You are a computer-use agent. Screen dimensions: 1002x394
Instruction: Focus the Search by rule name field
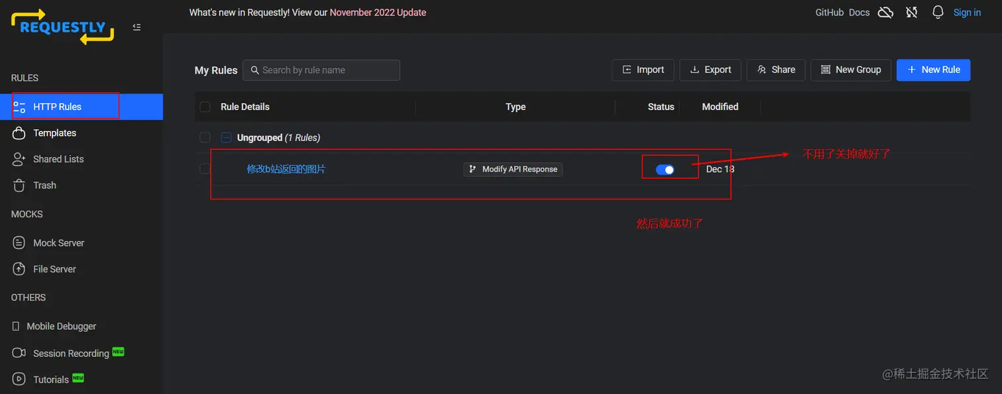click(x=321, y=70)
